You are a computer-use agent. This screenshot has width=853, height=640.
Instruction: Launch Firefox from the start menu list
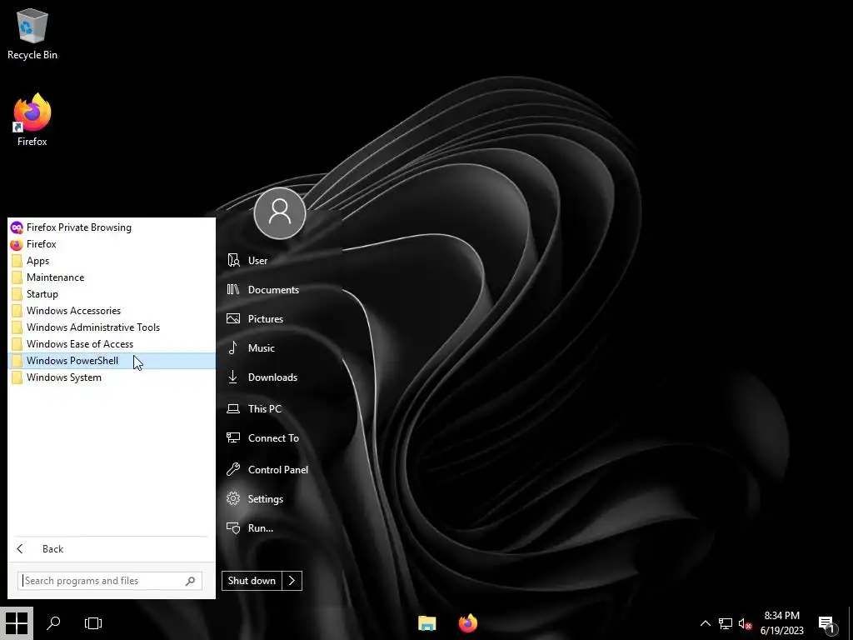coord(112,244)
